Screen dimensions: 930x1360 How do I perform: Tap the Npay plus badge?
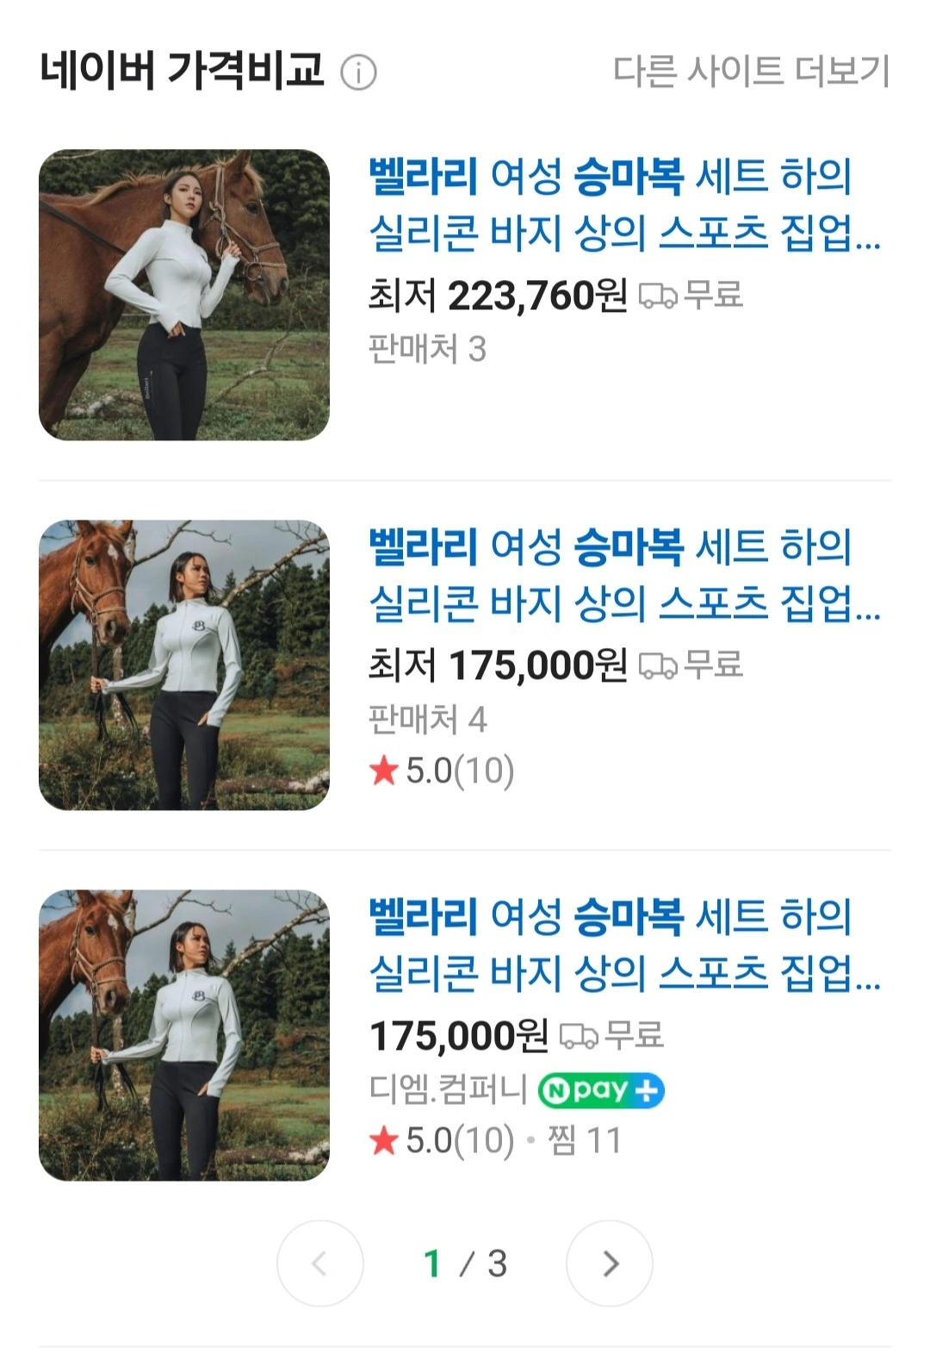pos(601,1091)
